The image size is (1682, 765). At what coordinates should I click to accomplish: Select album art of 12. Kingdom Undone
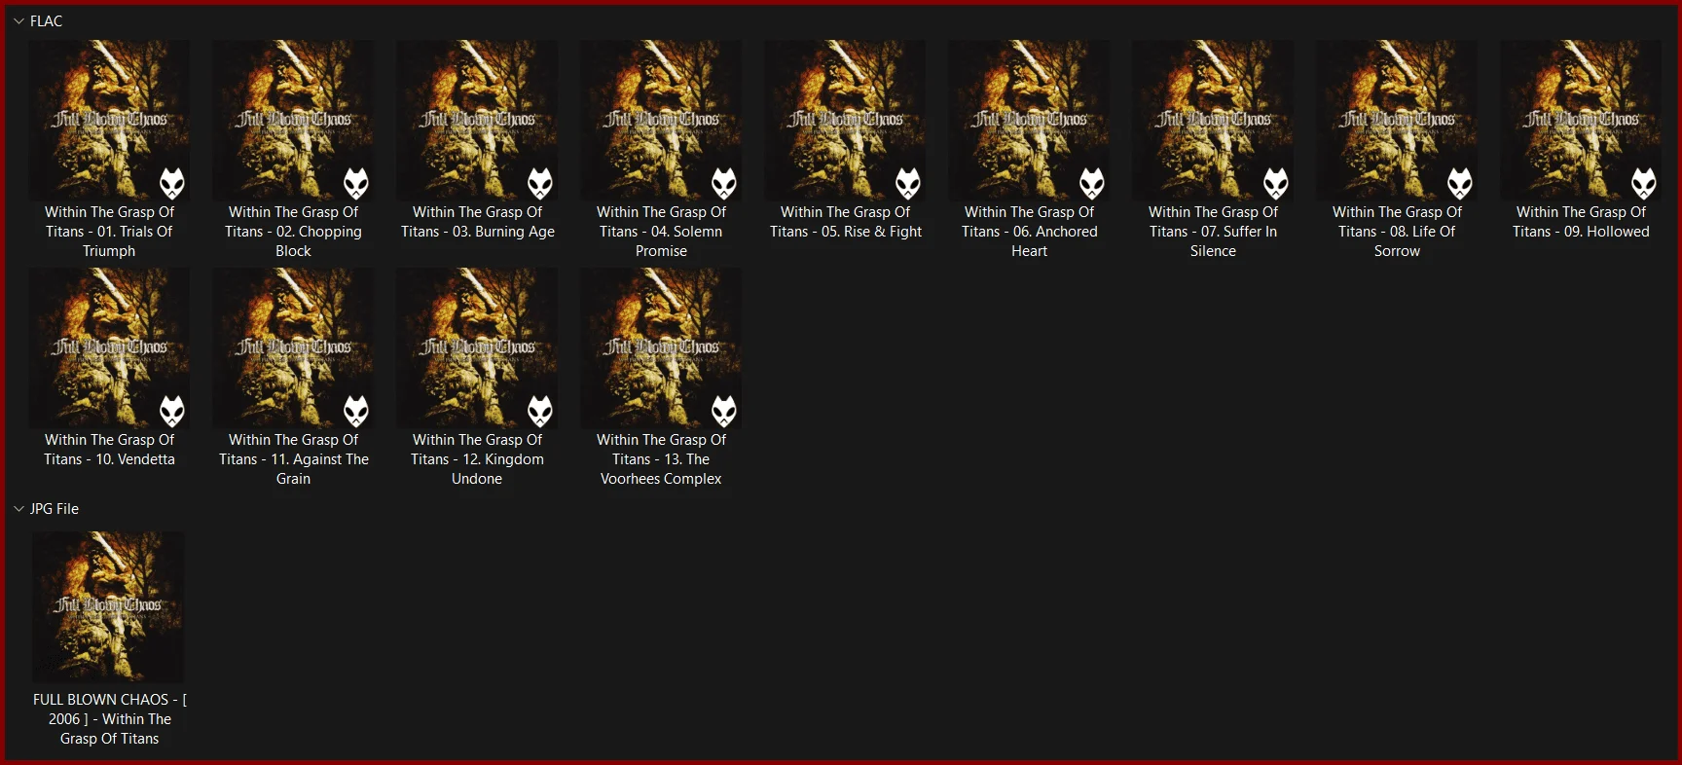(x=477, y=348)
